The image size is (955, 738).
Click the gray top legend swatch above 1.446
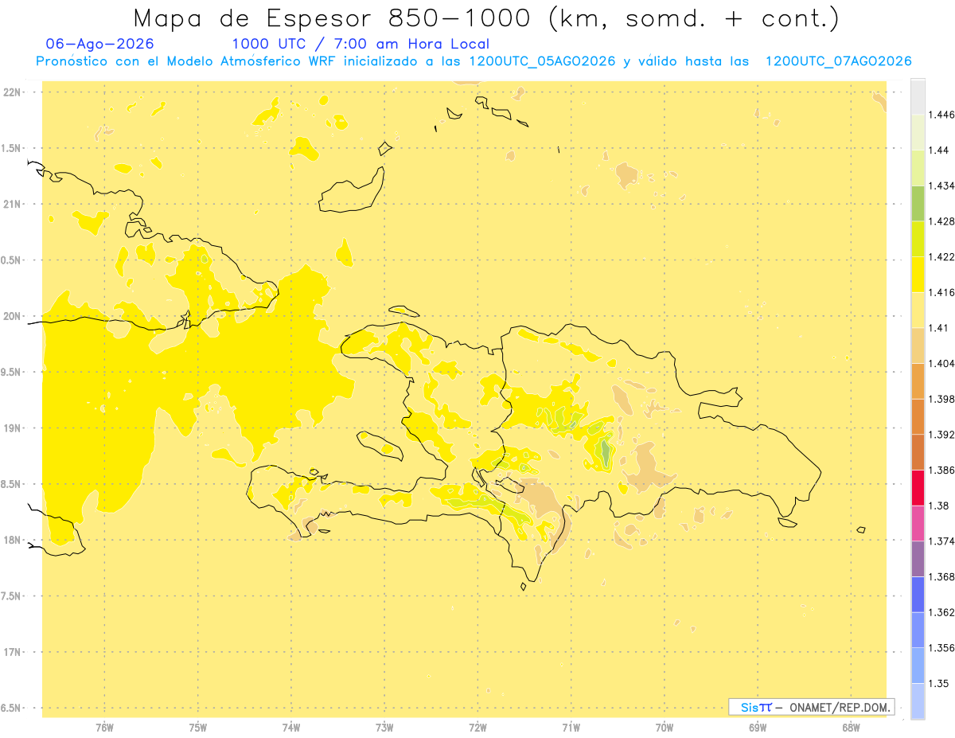[x=918, y=96]
